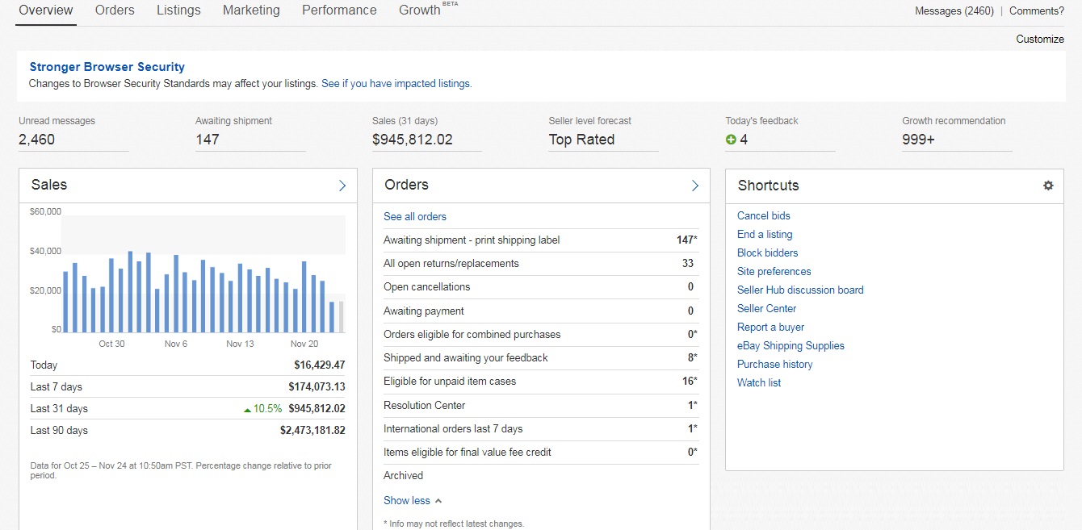Switch to the Orders tab
Screen dimensions: 1082x530
click(x=115, y=10)
